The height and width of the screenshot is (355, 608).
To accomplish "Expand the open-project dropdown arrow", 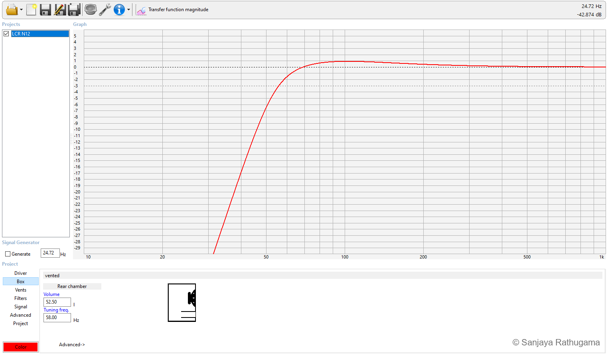I will tap(21, 10).
